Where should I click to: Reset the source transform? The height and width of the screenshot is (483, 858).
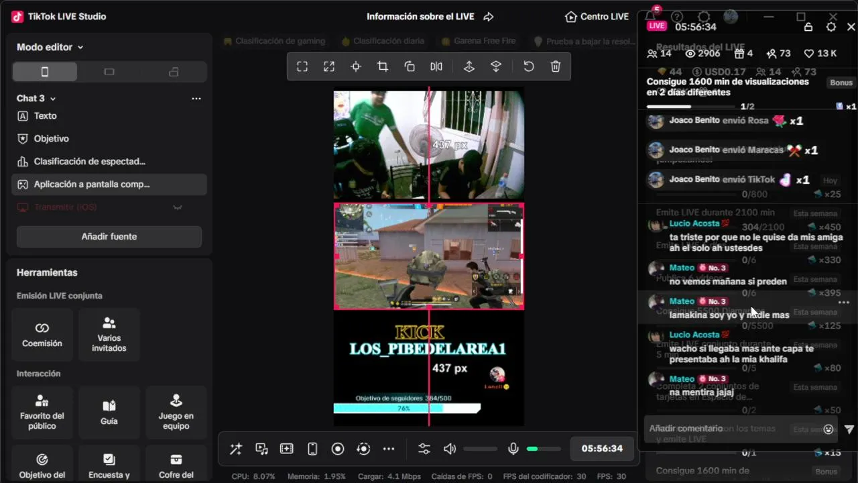(529, 66)
